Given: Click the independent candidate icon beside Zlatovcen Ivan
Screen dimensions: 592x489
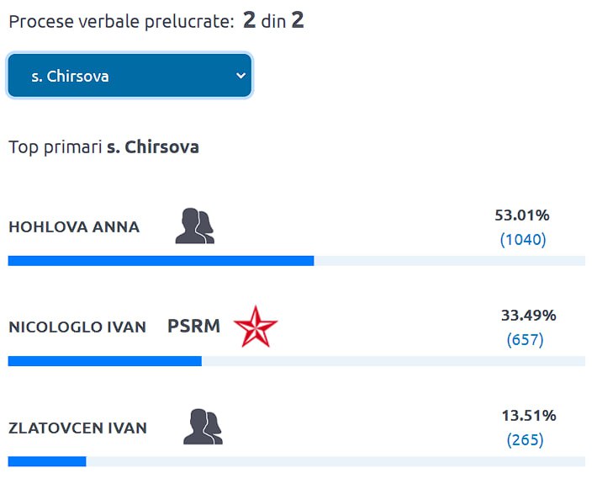Looking at the screenshot, I should (203, 426).
